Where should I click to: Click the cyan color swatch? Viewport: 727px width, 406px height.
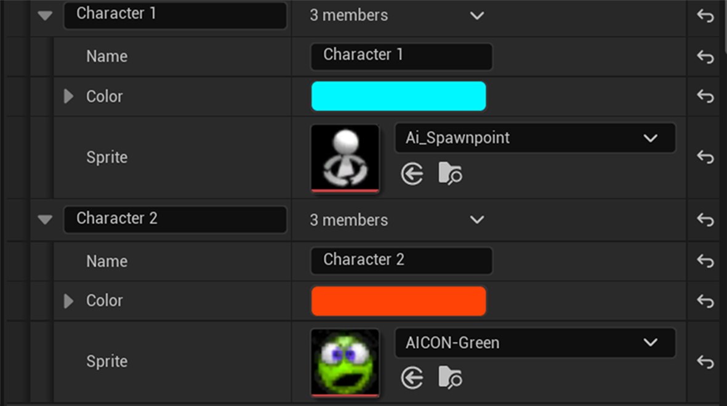398,96
